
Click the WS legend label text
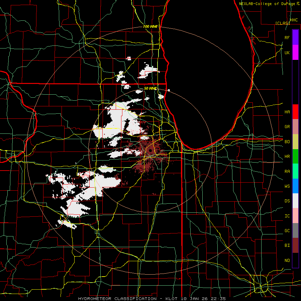tap(287, 186)
